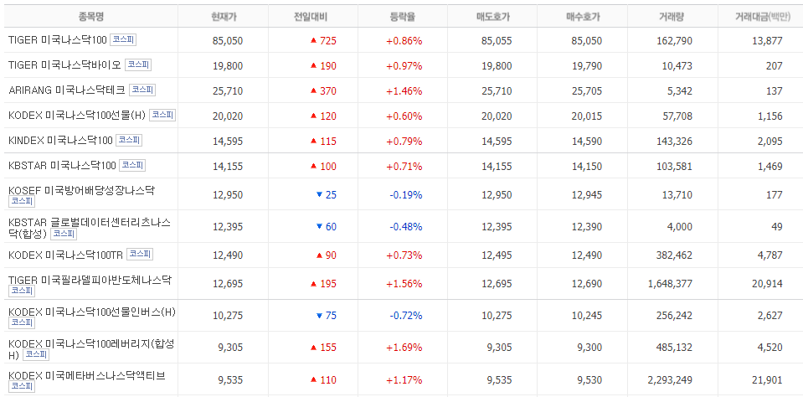Viewport: 803px width, 397px height.
Task: Click 코스피 badge next to KINDEX 미국나스닥100
Action: tap(129, 140)
